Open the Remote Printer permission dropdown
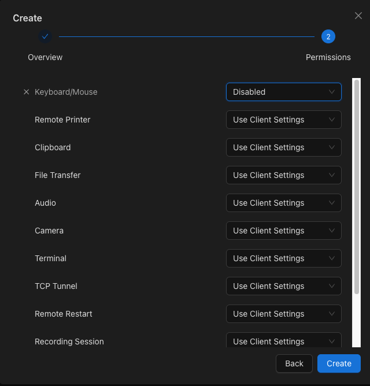The width and height of the screenshot is (370, 386). (x=284, y=120)
